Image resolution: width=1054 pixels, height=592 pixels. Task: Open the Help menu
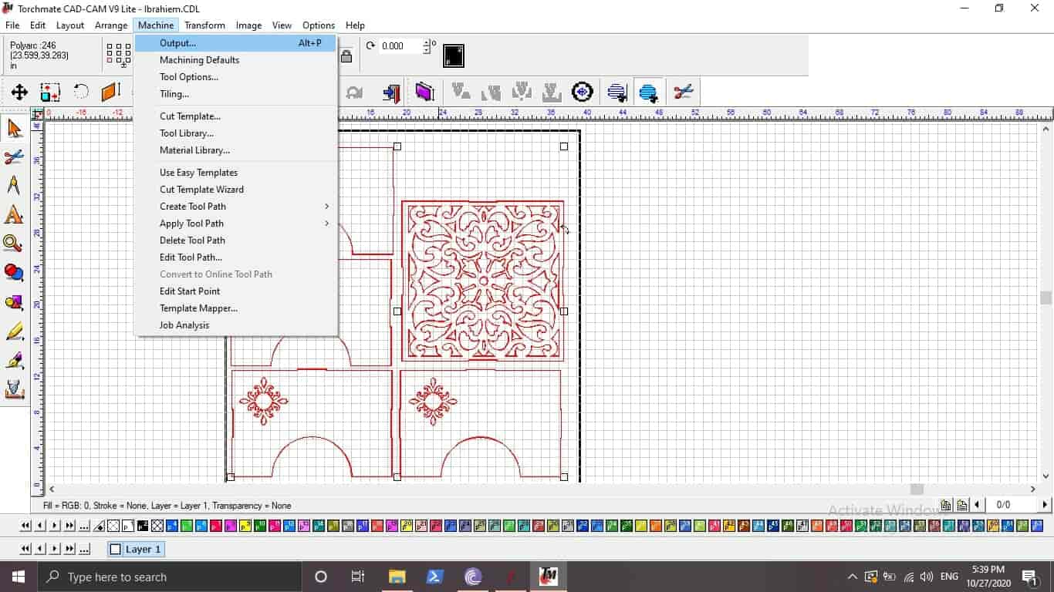pos(355,25)
